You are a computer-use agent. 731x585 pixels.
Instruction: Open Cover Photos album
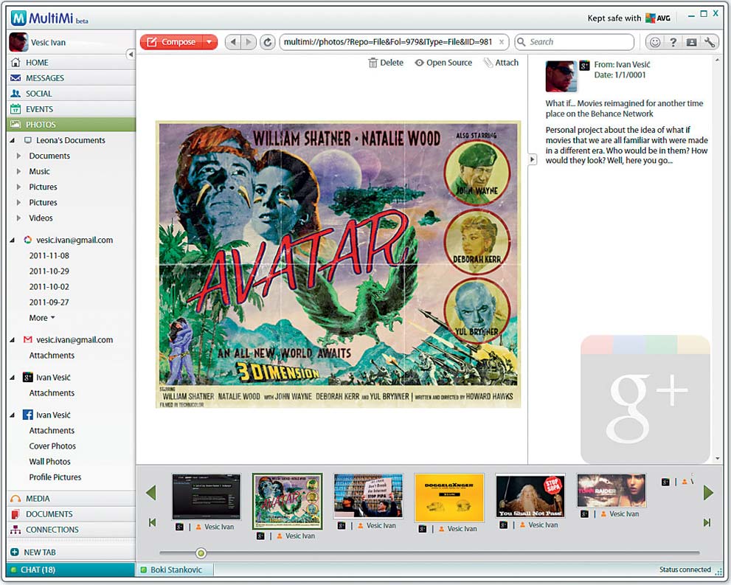pos(52,446)
